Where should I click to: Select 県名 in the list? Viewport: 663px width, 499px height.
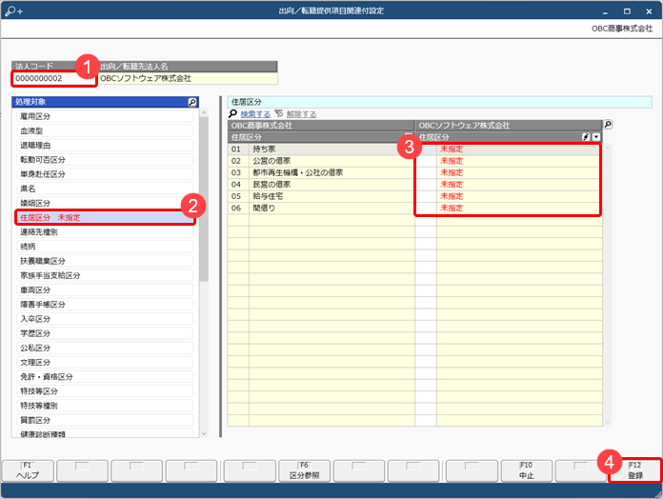105,189
